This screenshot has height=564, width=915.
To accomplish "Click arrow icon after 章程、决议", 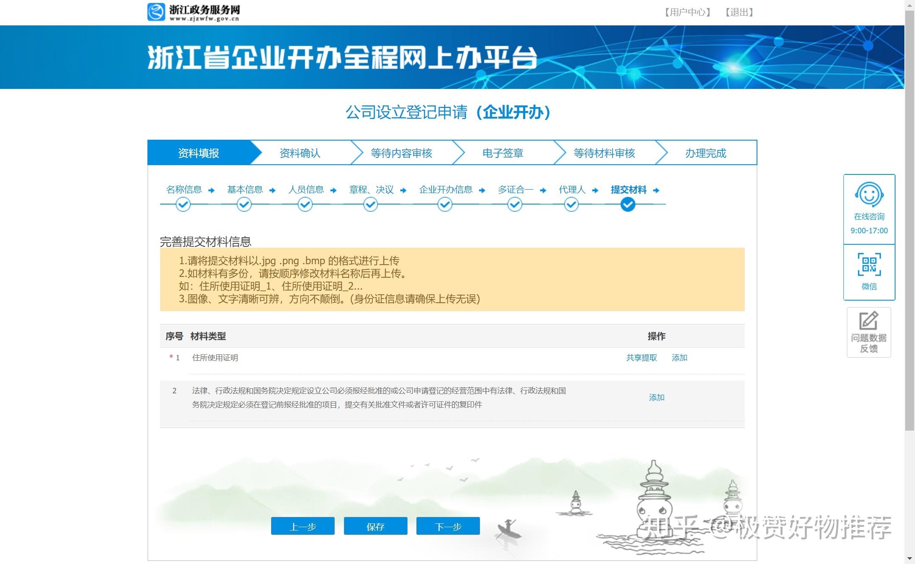I will (x=403, y=191).
